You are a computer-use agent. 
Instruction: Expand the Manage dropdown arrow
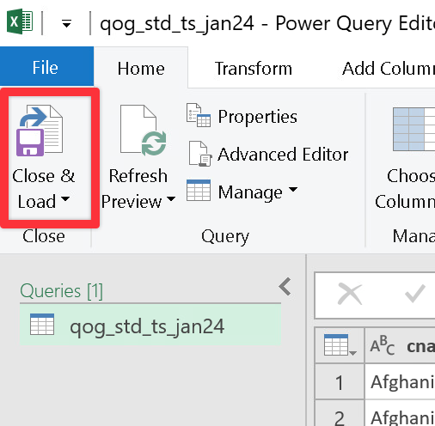coord(293,189)
